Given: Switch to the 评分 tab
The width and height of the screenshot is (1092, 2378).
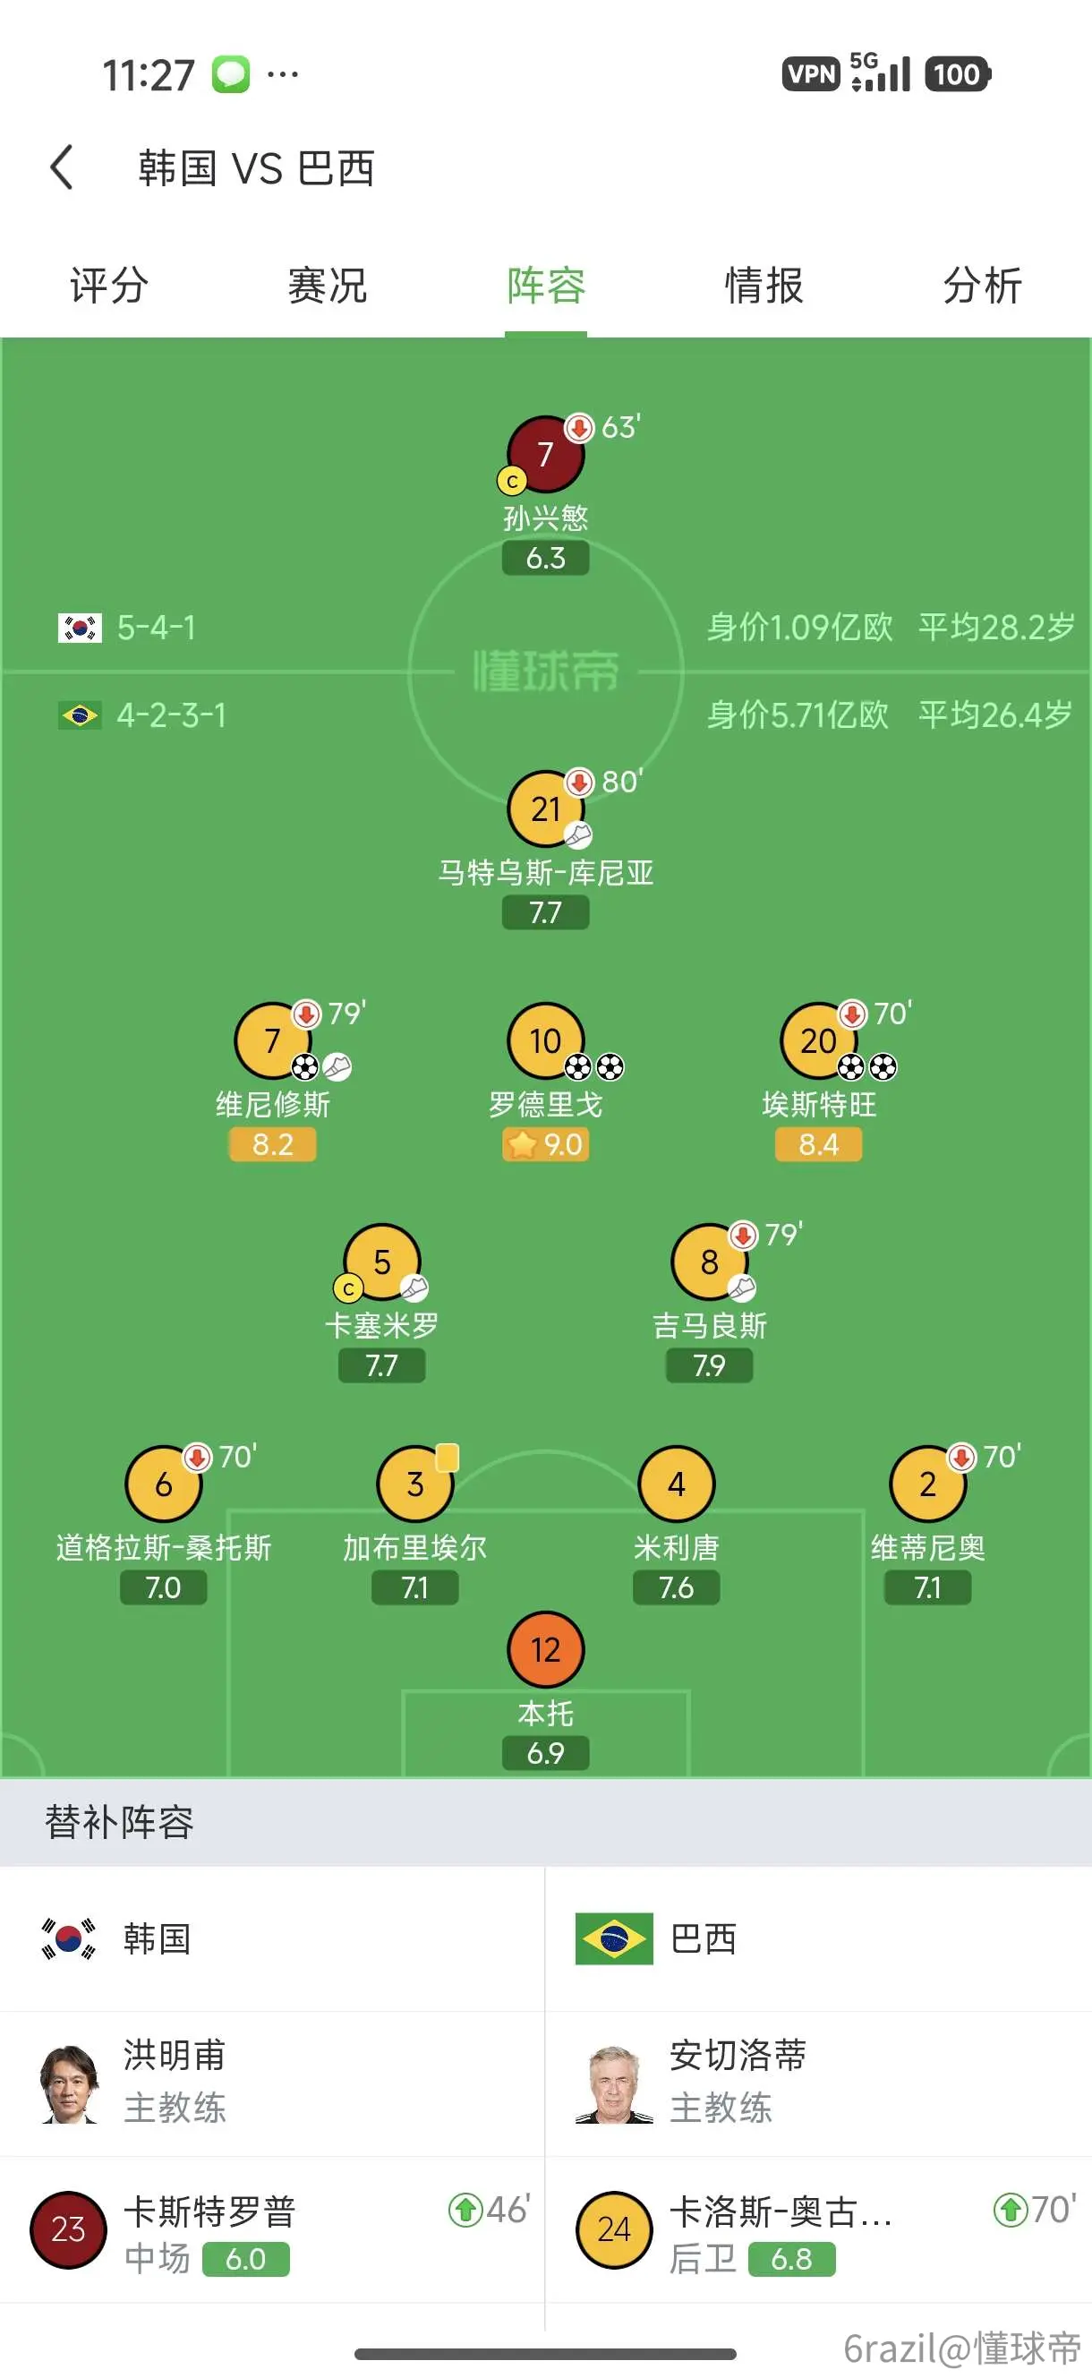Looking at the screenshot, I should coord(109,286).
